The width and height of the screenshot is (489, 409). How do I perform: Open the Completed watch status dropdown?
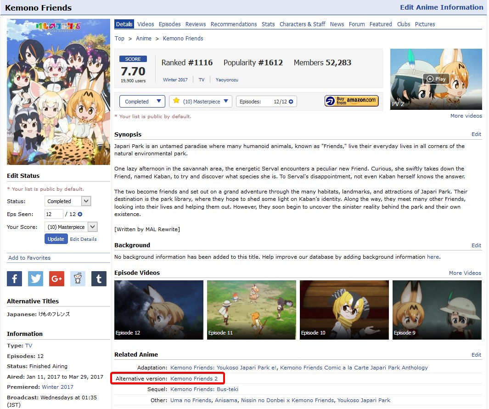[x=142, y=101]
